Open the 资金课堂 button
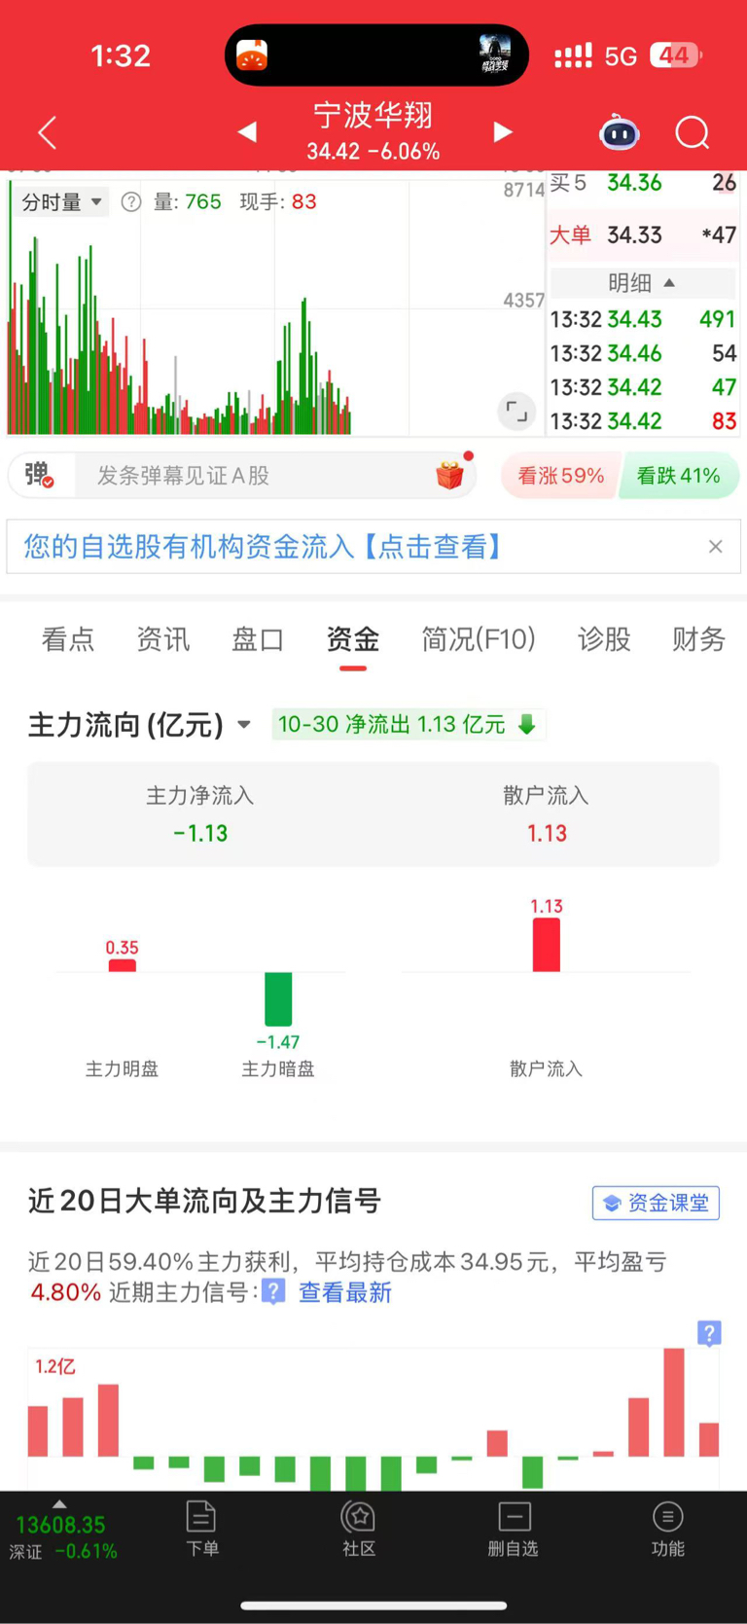Screen dimensions: 747x1624 [656, 1203]
